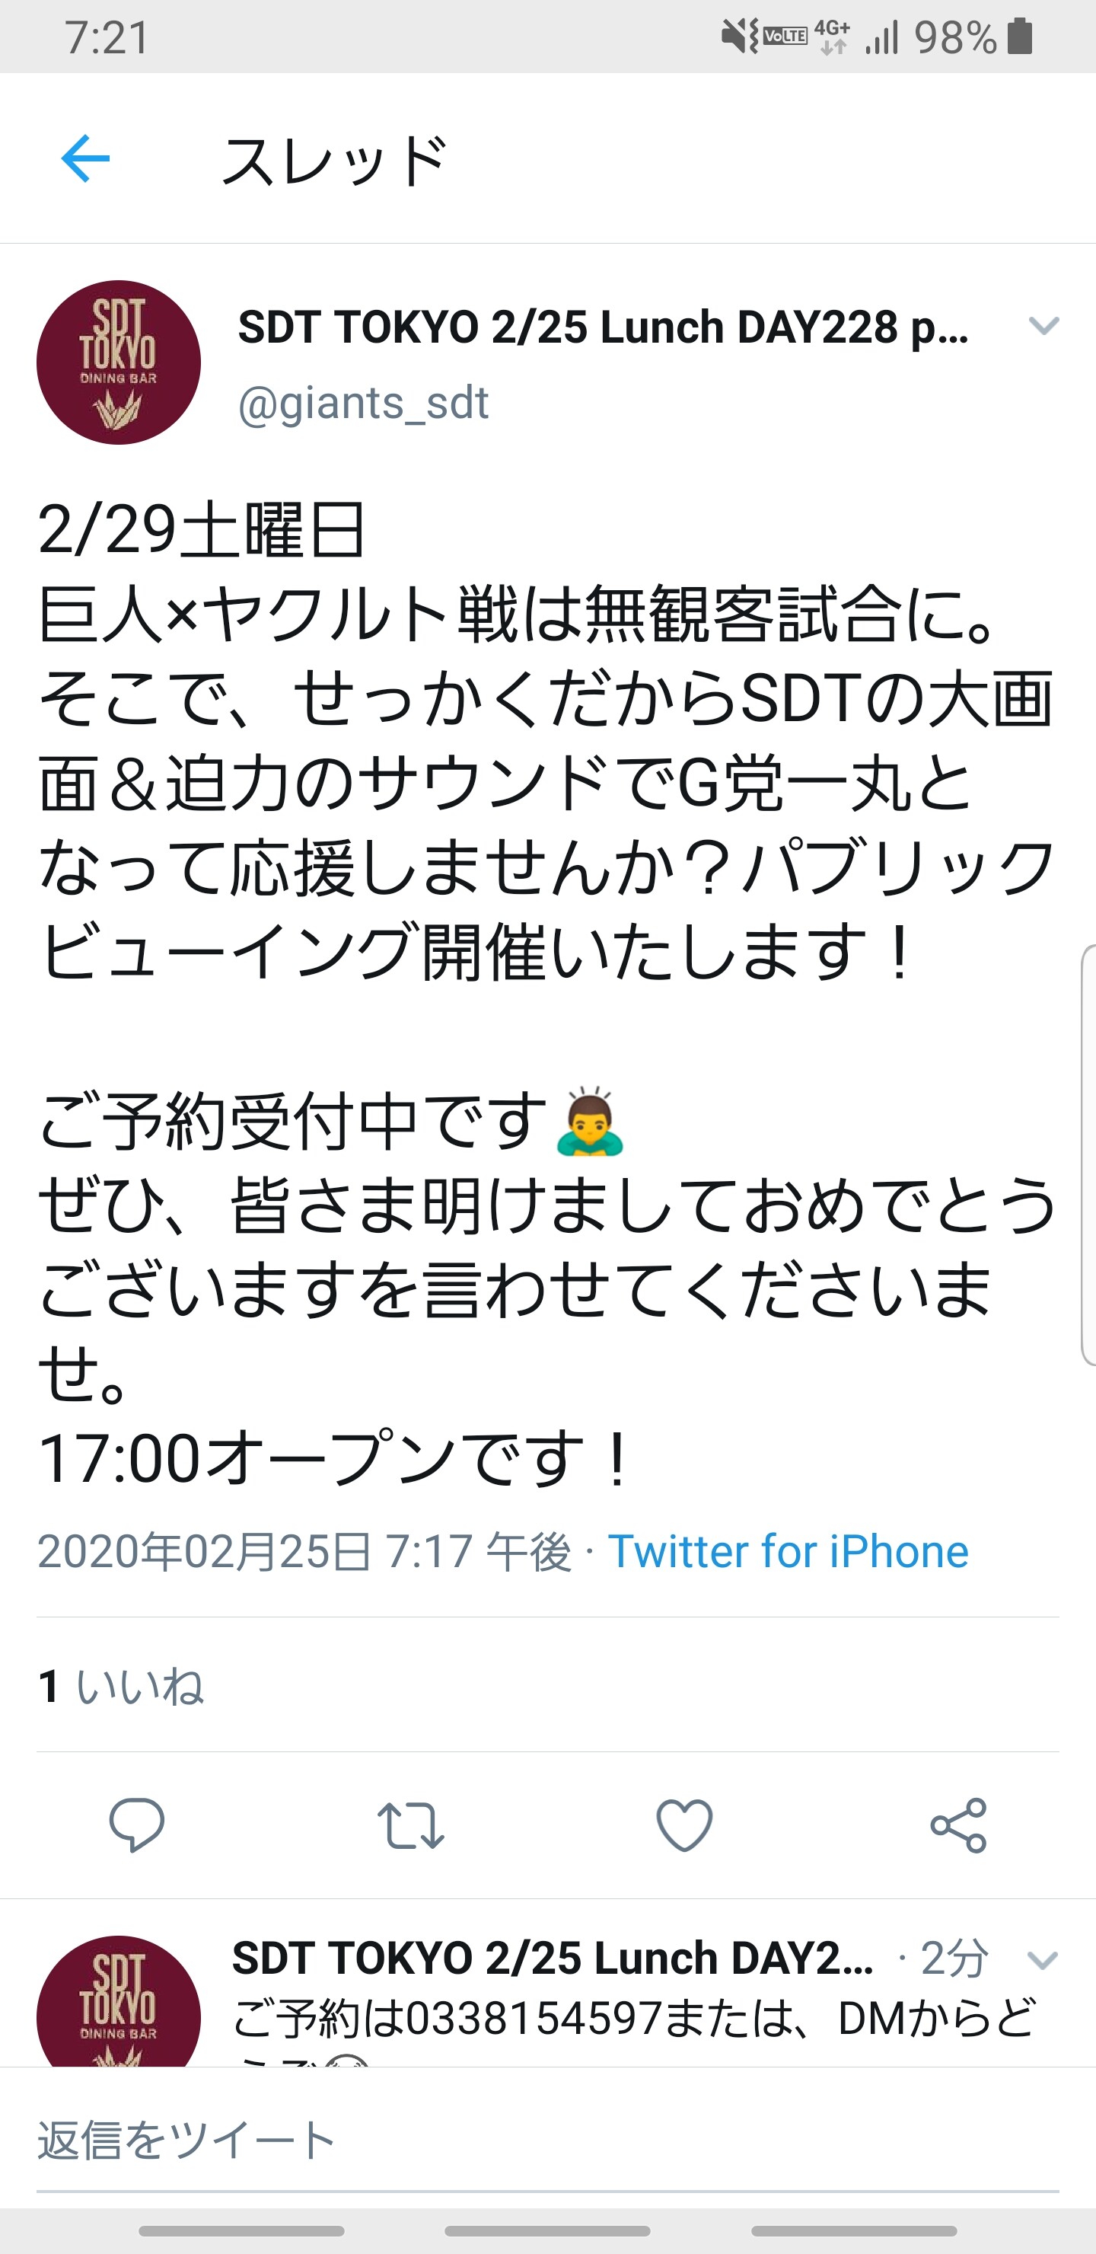This screenshot has height=2254, width=1096.
Task: Tap the signal strength status icon
Action: [x=881, y=37]
